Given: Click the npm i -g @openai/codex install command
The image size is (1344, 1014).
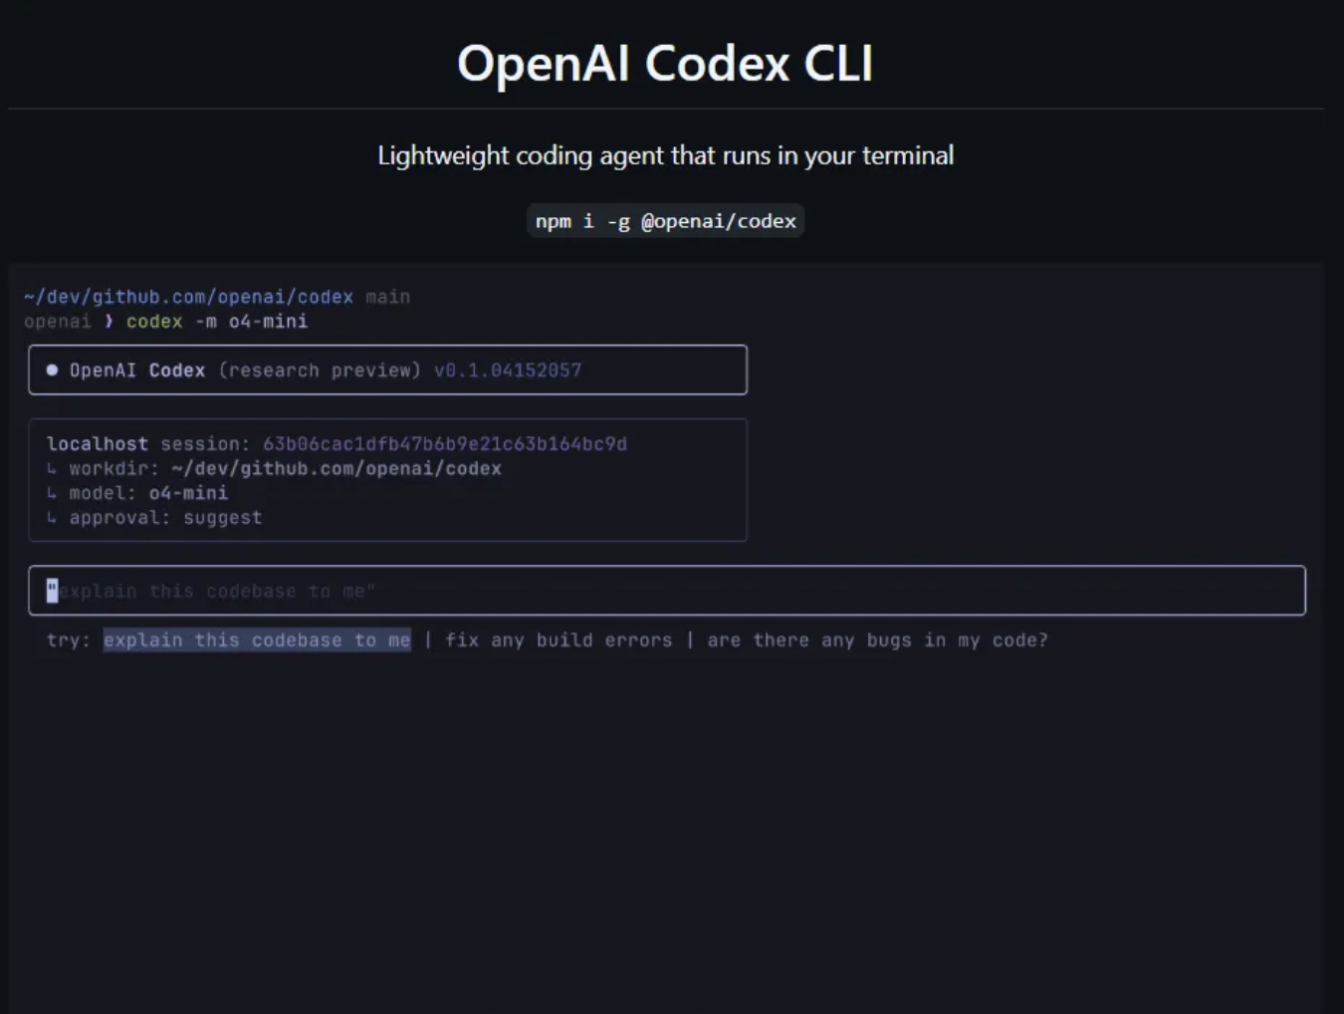Looking at the screenshot, I should click(x=665, y=221).
